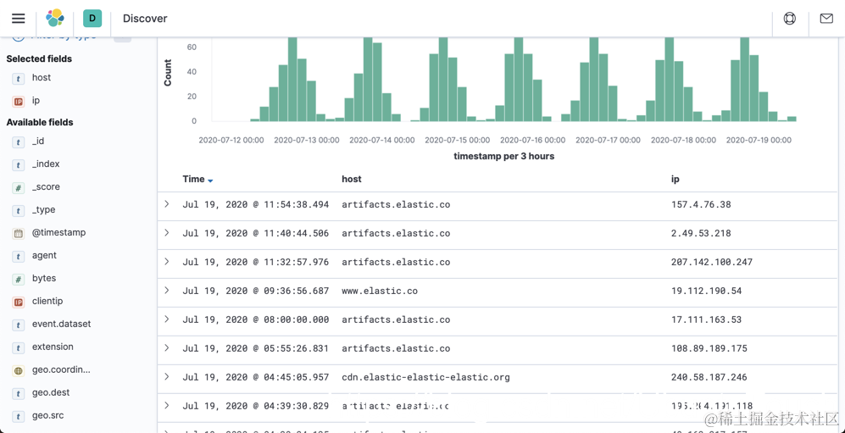Expand the row at 11:40:44.506
This screenshot has width=845, height=433.
(x=166, y=233)
